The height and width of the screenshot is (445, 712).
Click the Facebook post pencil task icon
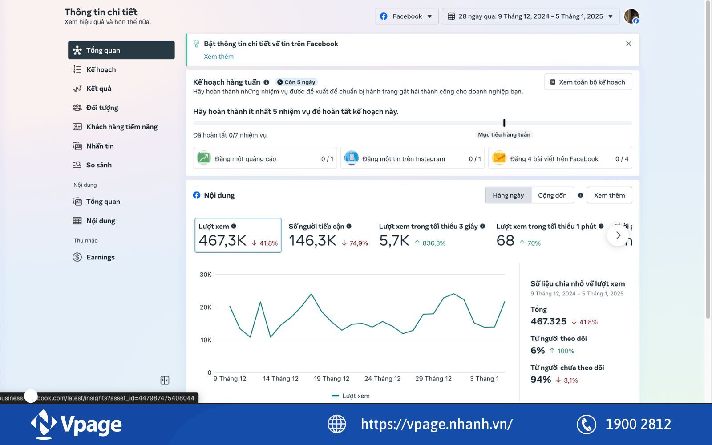(499, 158)
